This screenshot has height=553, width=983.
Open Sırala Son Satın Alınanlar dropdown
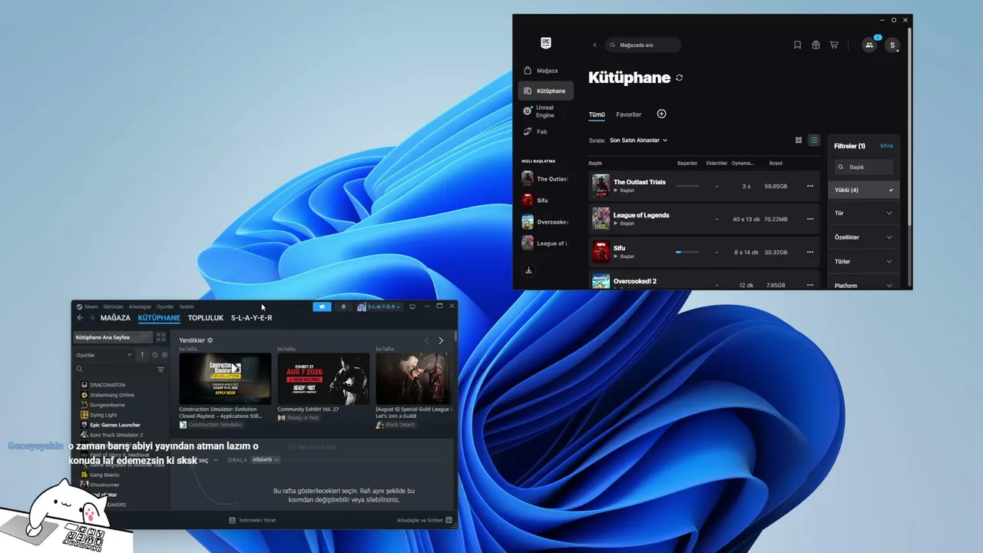click(x=638, y=141)
